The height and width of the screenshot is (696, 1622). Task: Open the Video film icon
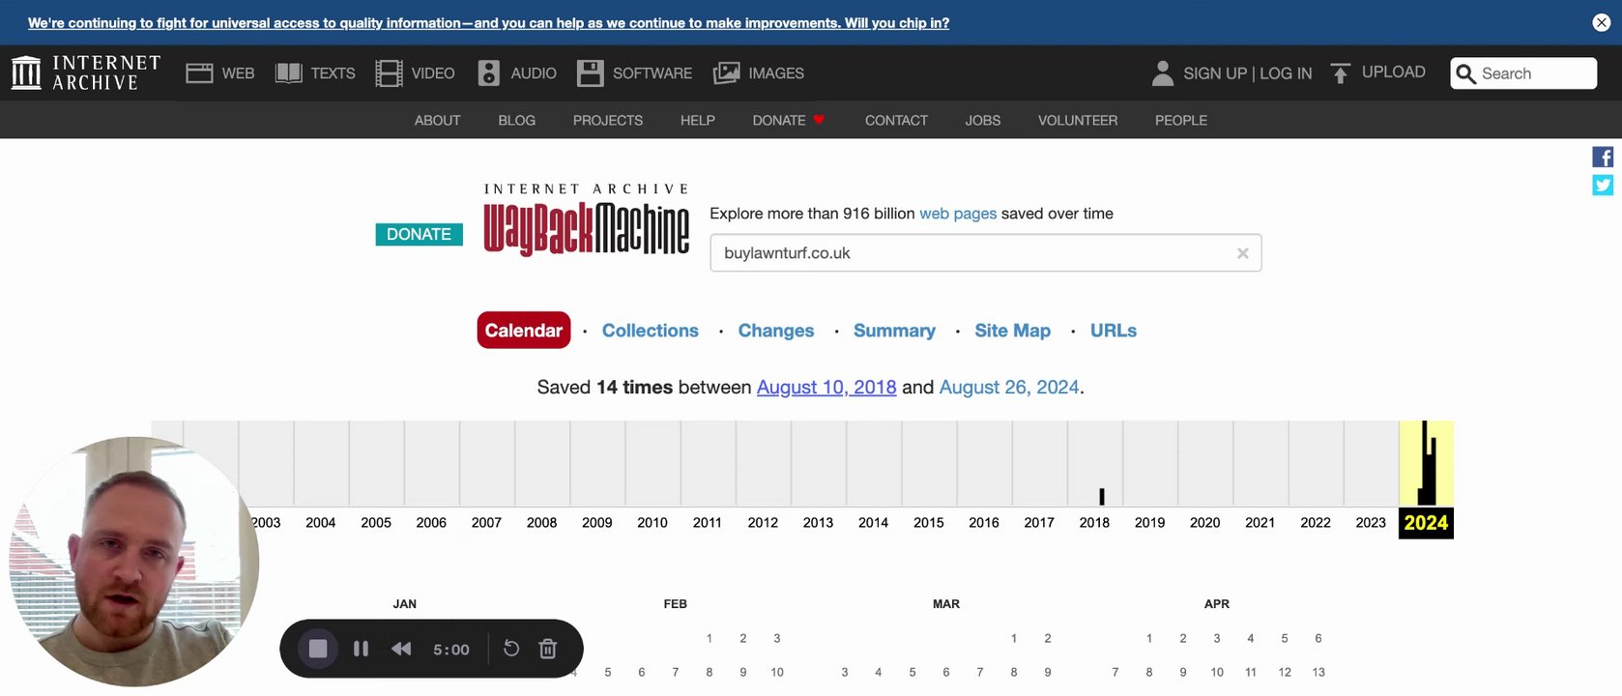coord(389,73)
